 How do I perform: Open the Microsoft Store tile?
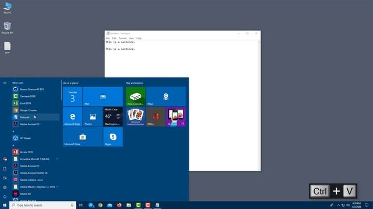point(83,137)
